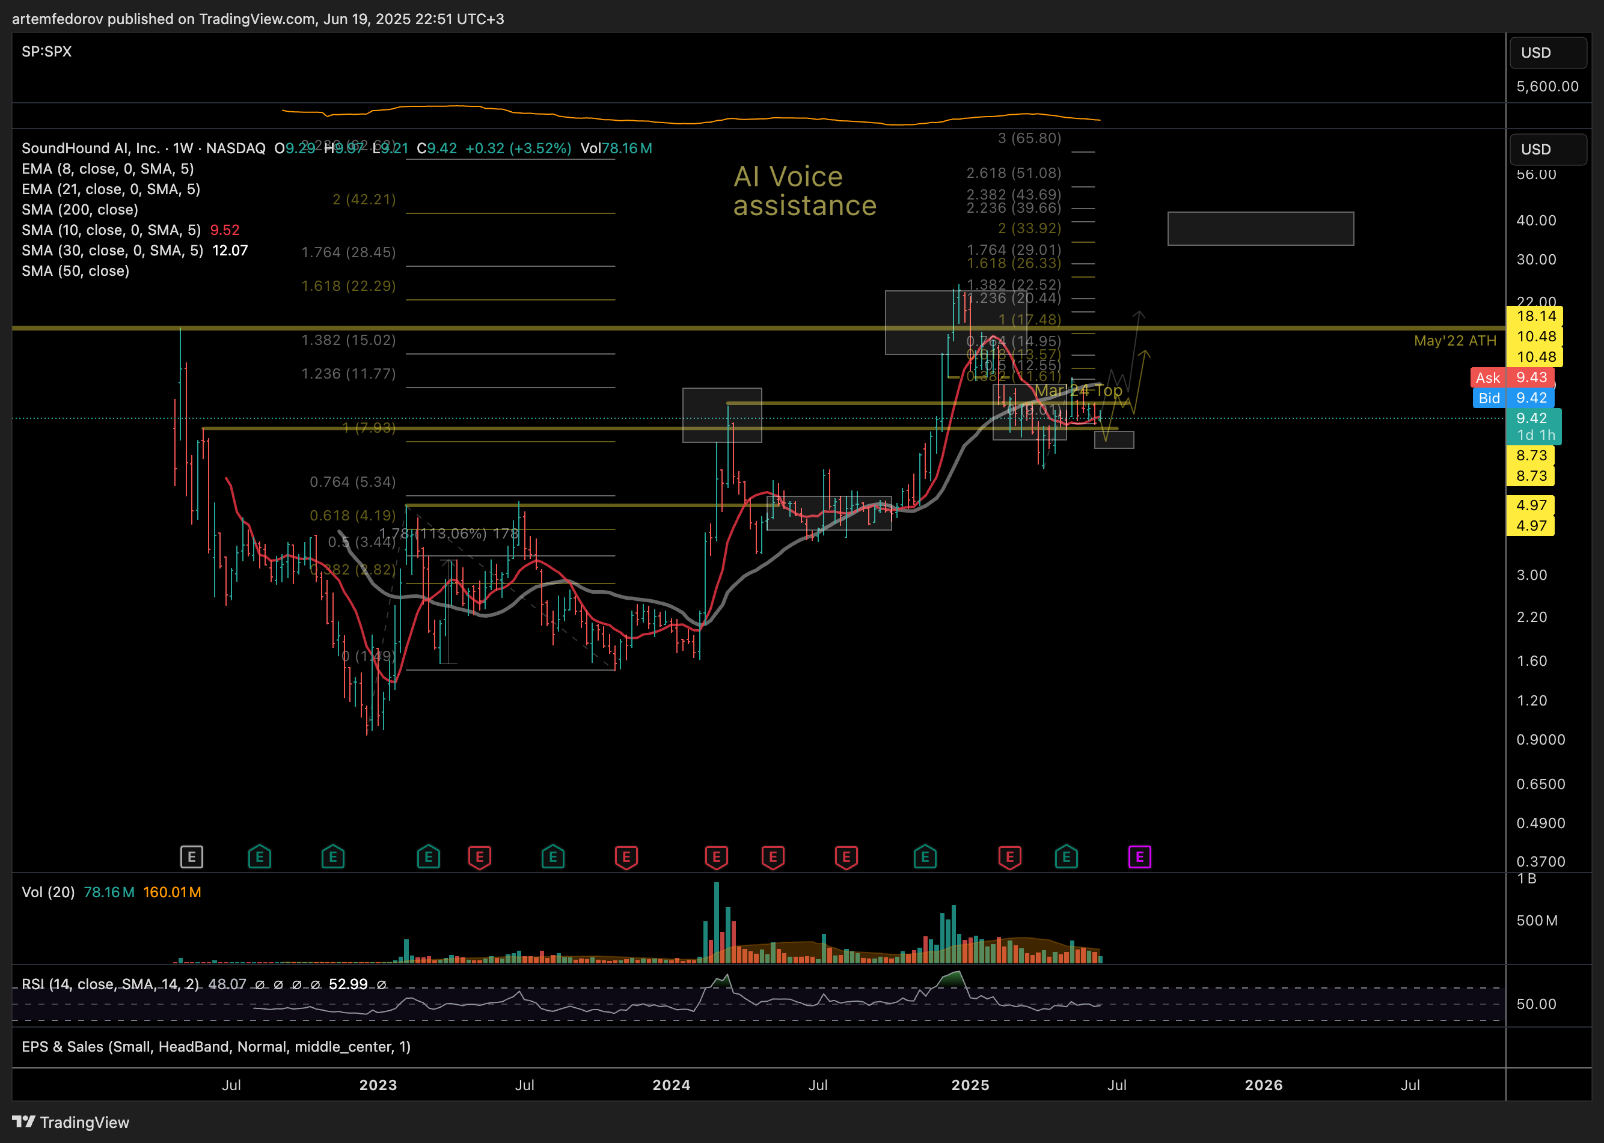This screenshot has width=1604, height=1143.
Task: Click the 1.764 (28.45) Fibonacci level label
Action: click(349, 252)
